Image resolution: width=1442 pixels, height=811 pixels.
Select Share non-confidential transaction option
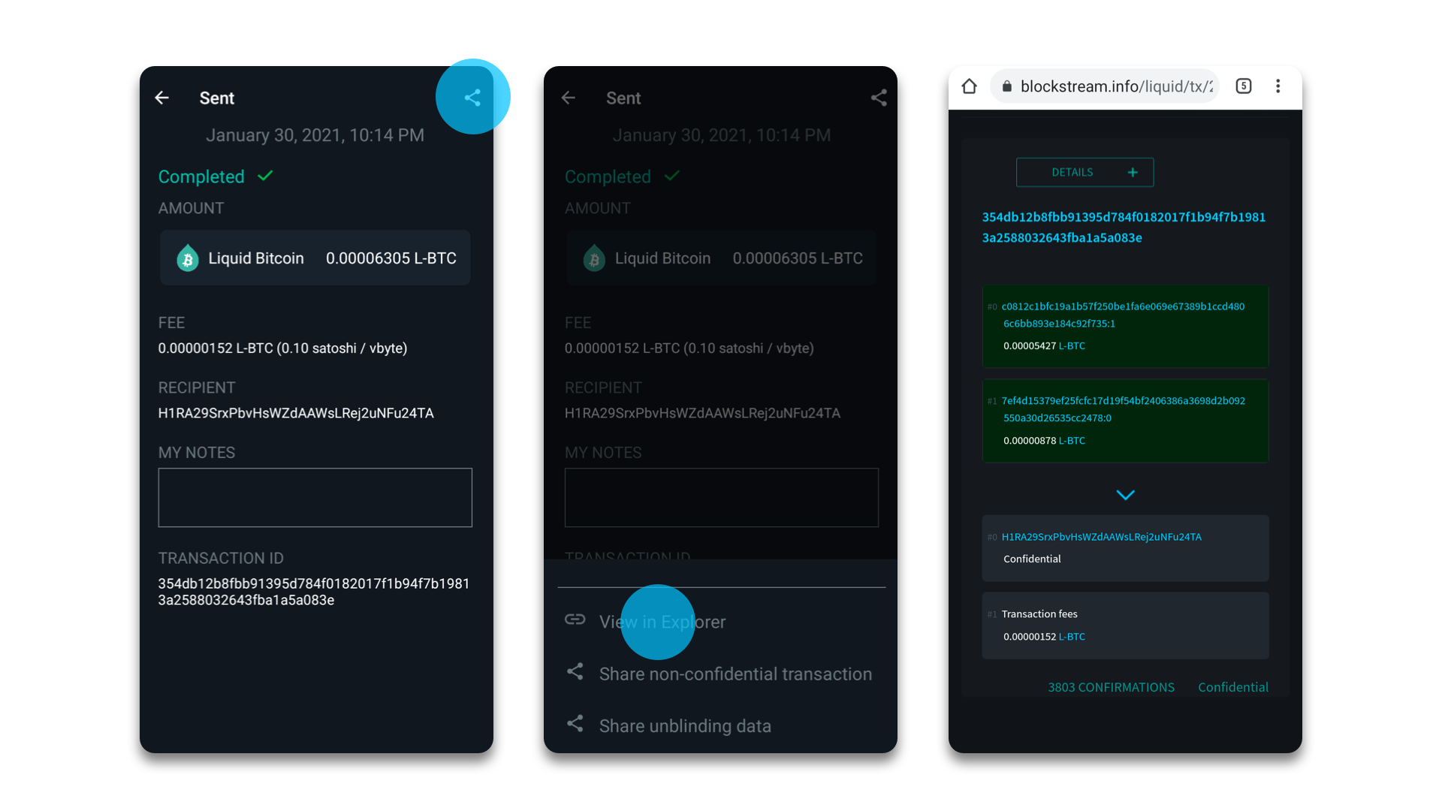pos(735,674)
